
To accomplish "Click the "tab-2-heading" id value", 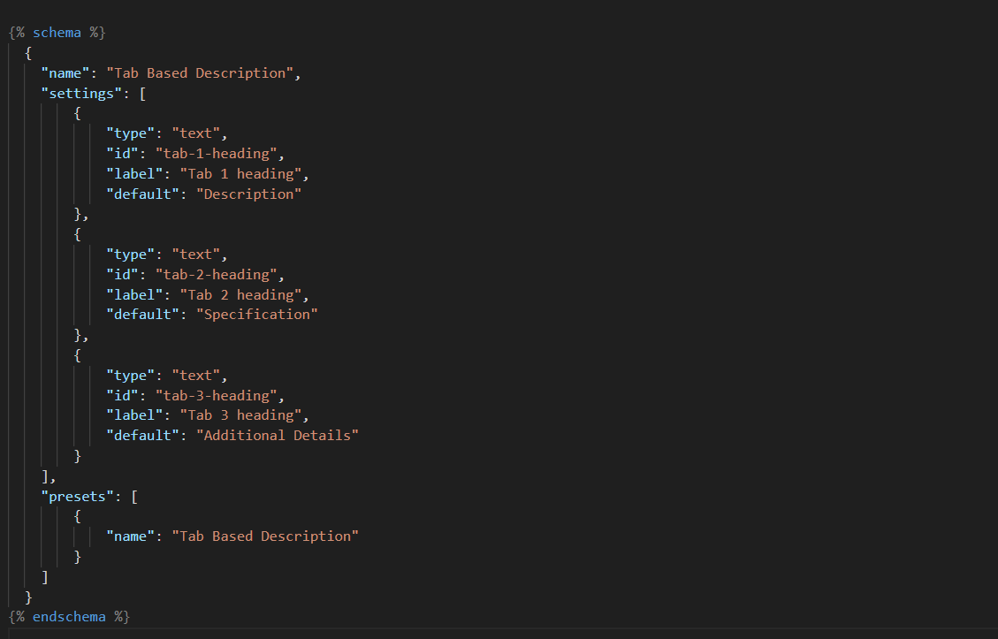I will pyautogui.click(x=220, y=275).
